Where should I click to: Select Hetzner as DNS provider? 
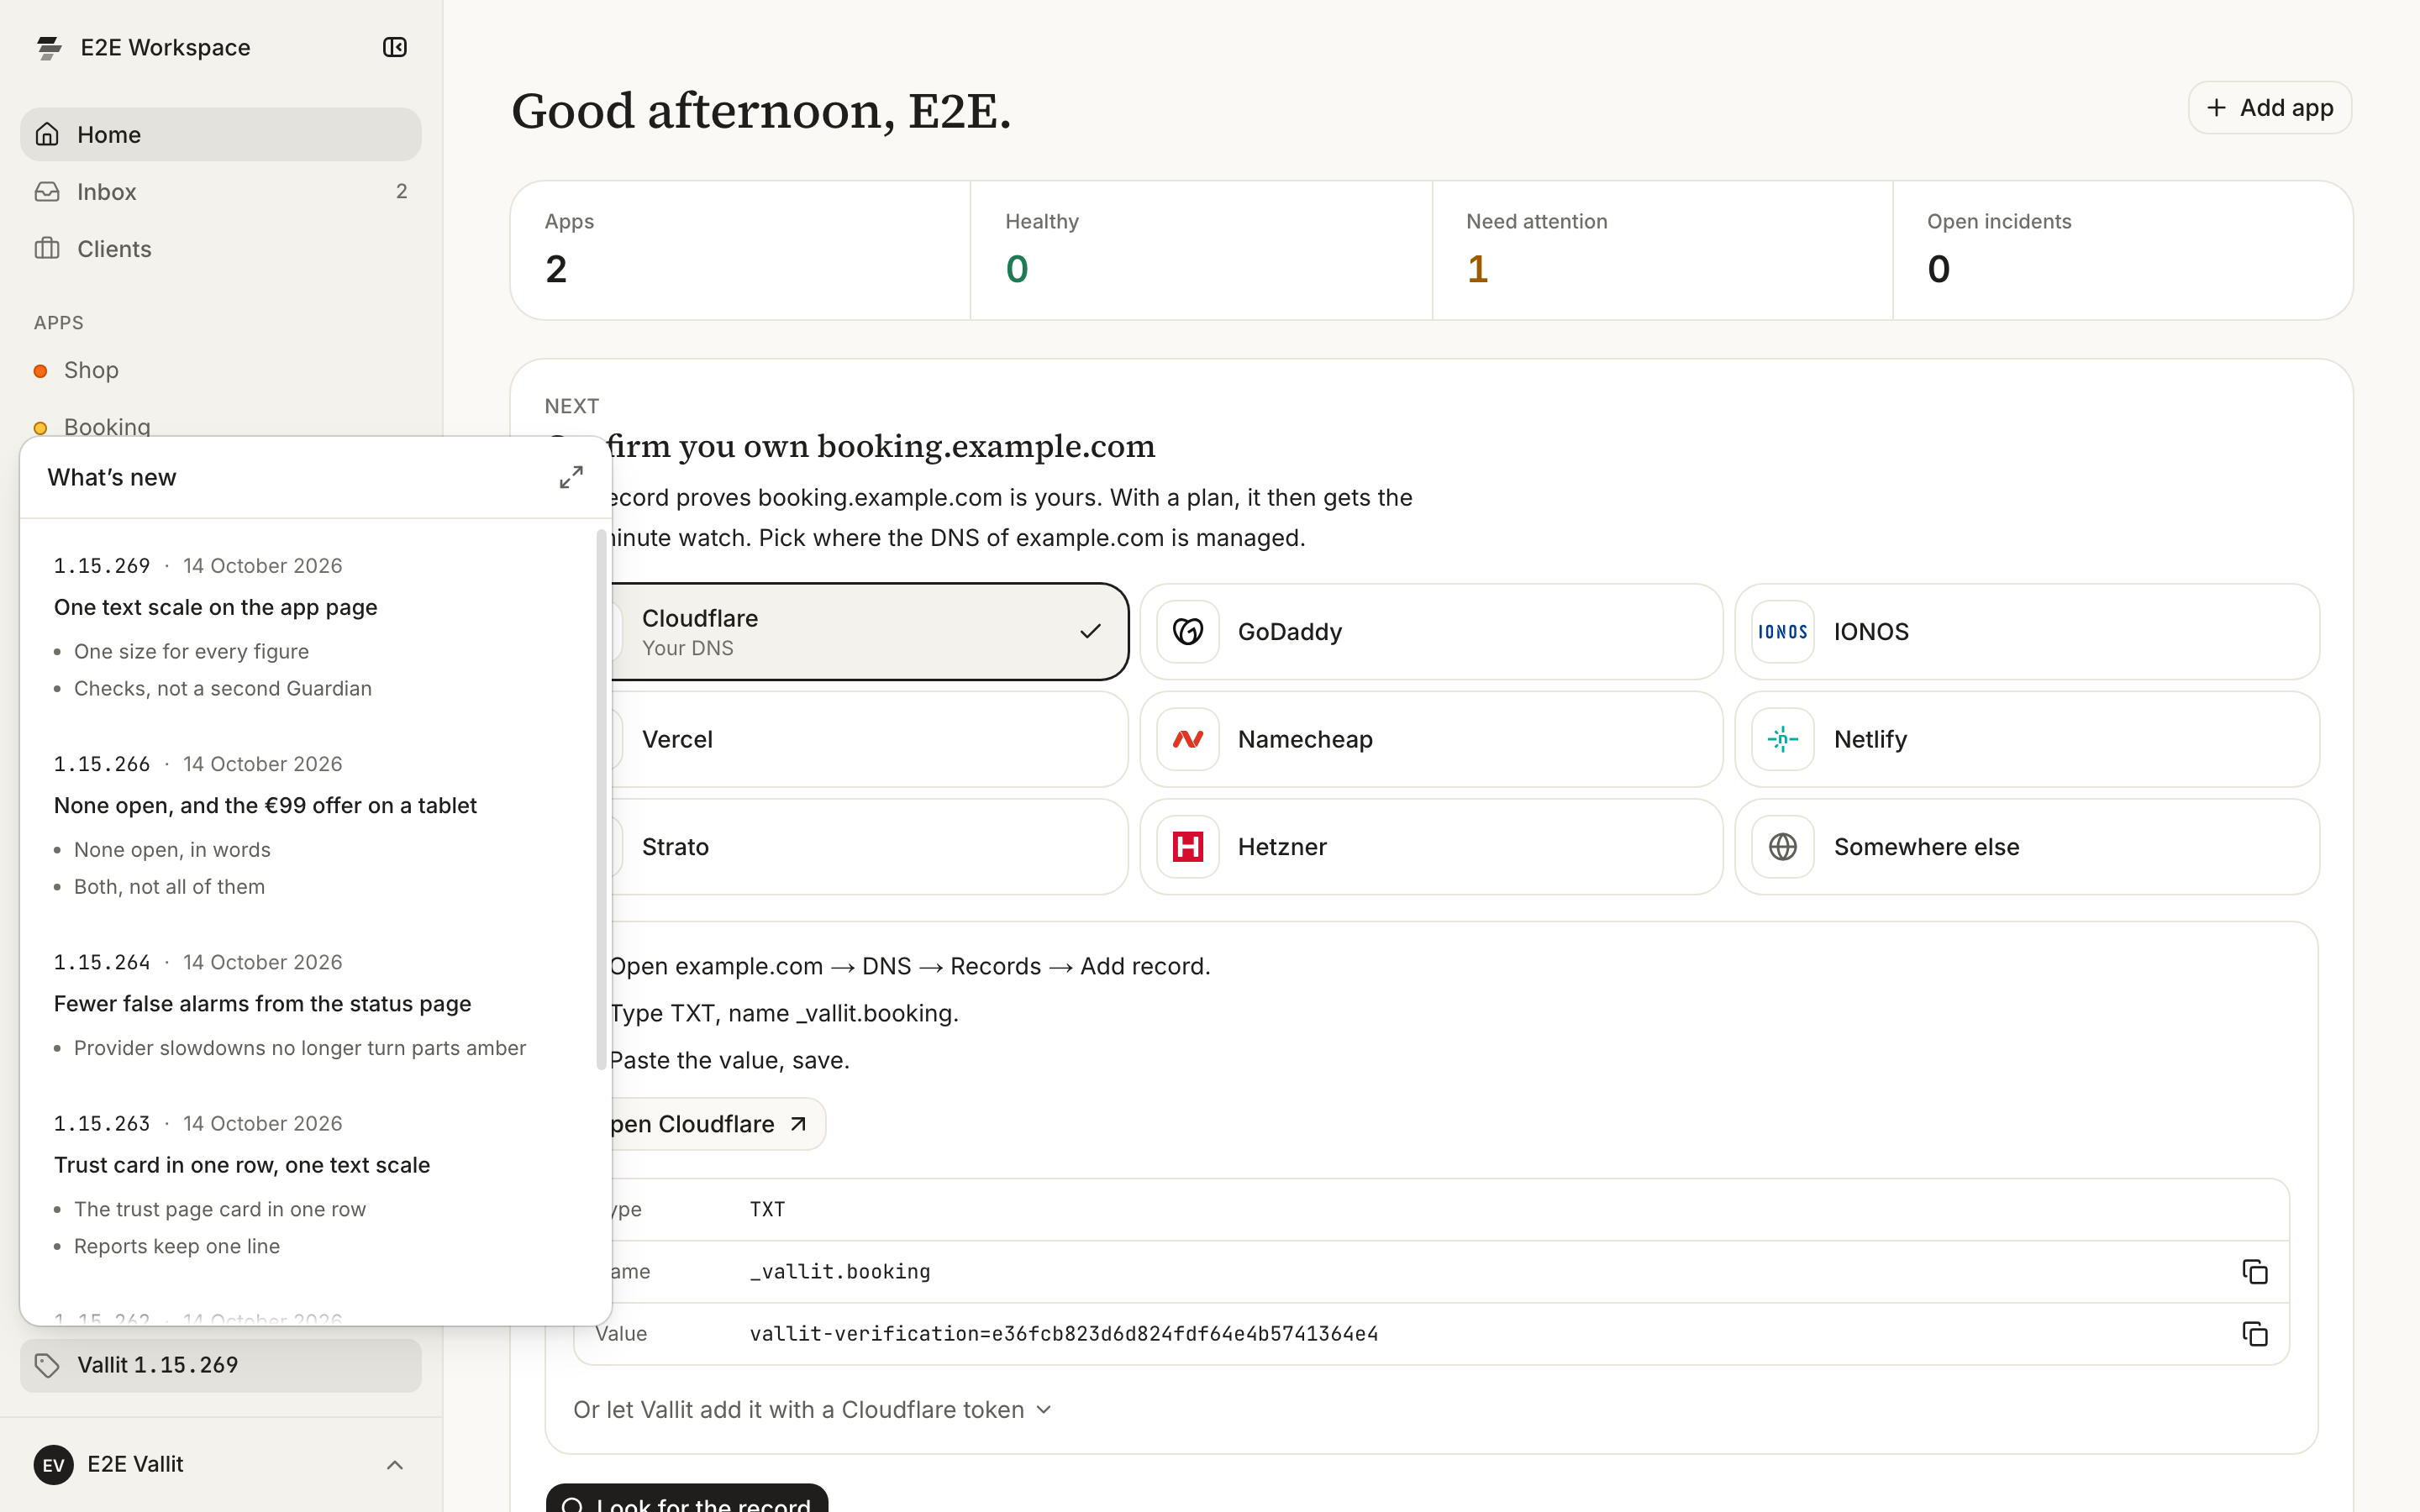(x=1431, y=846)
